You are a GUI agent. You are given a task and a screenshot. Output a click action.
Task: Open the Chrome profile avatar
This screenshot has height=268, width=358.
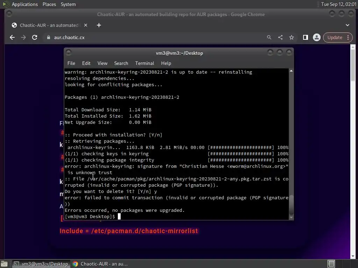[x=317, y=37]
